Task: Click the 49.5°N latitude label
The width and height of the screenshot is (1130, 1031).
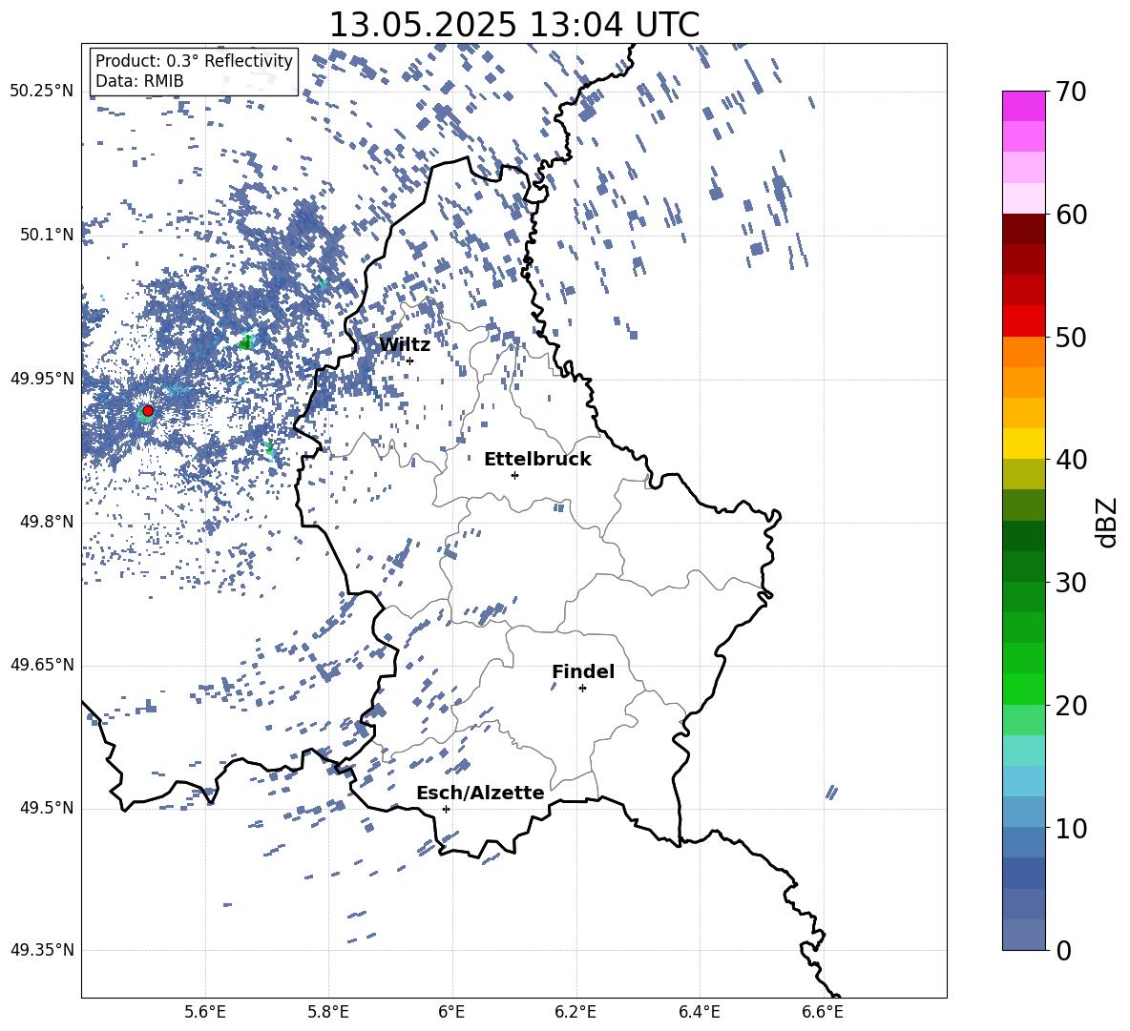Action: pyautogui.click(x=48, y=808)
